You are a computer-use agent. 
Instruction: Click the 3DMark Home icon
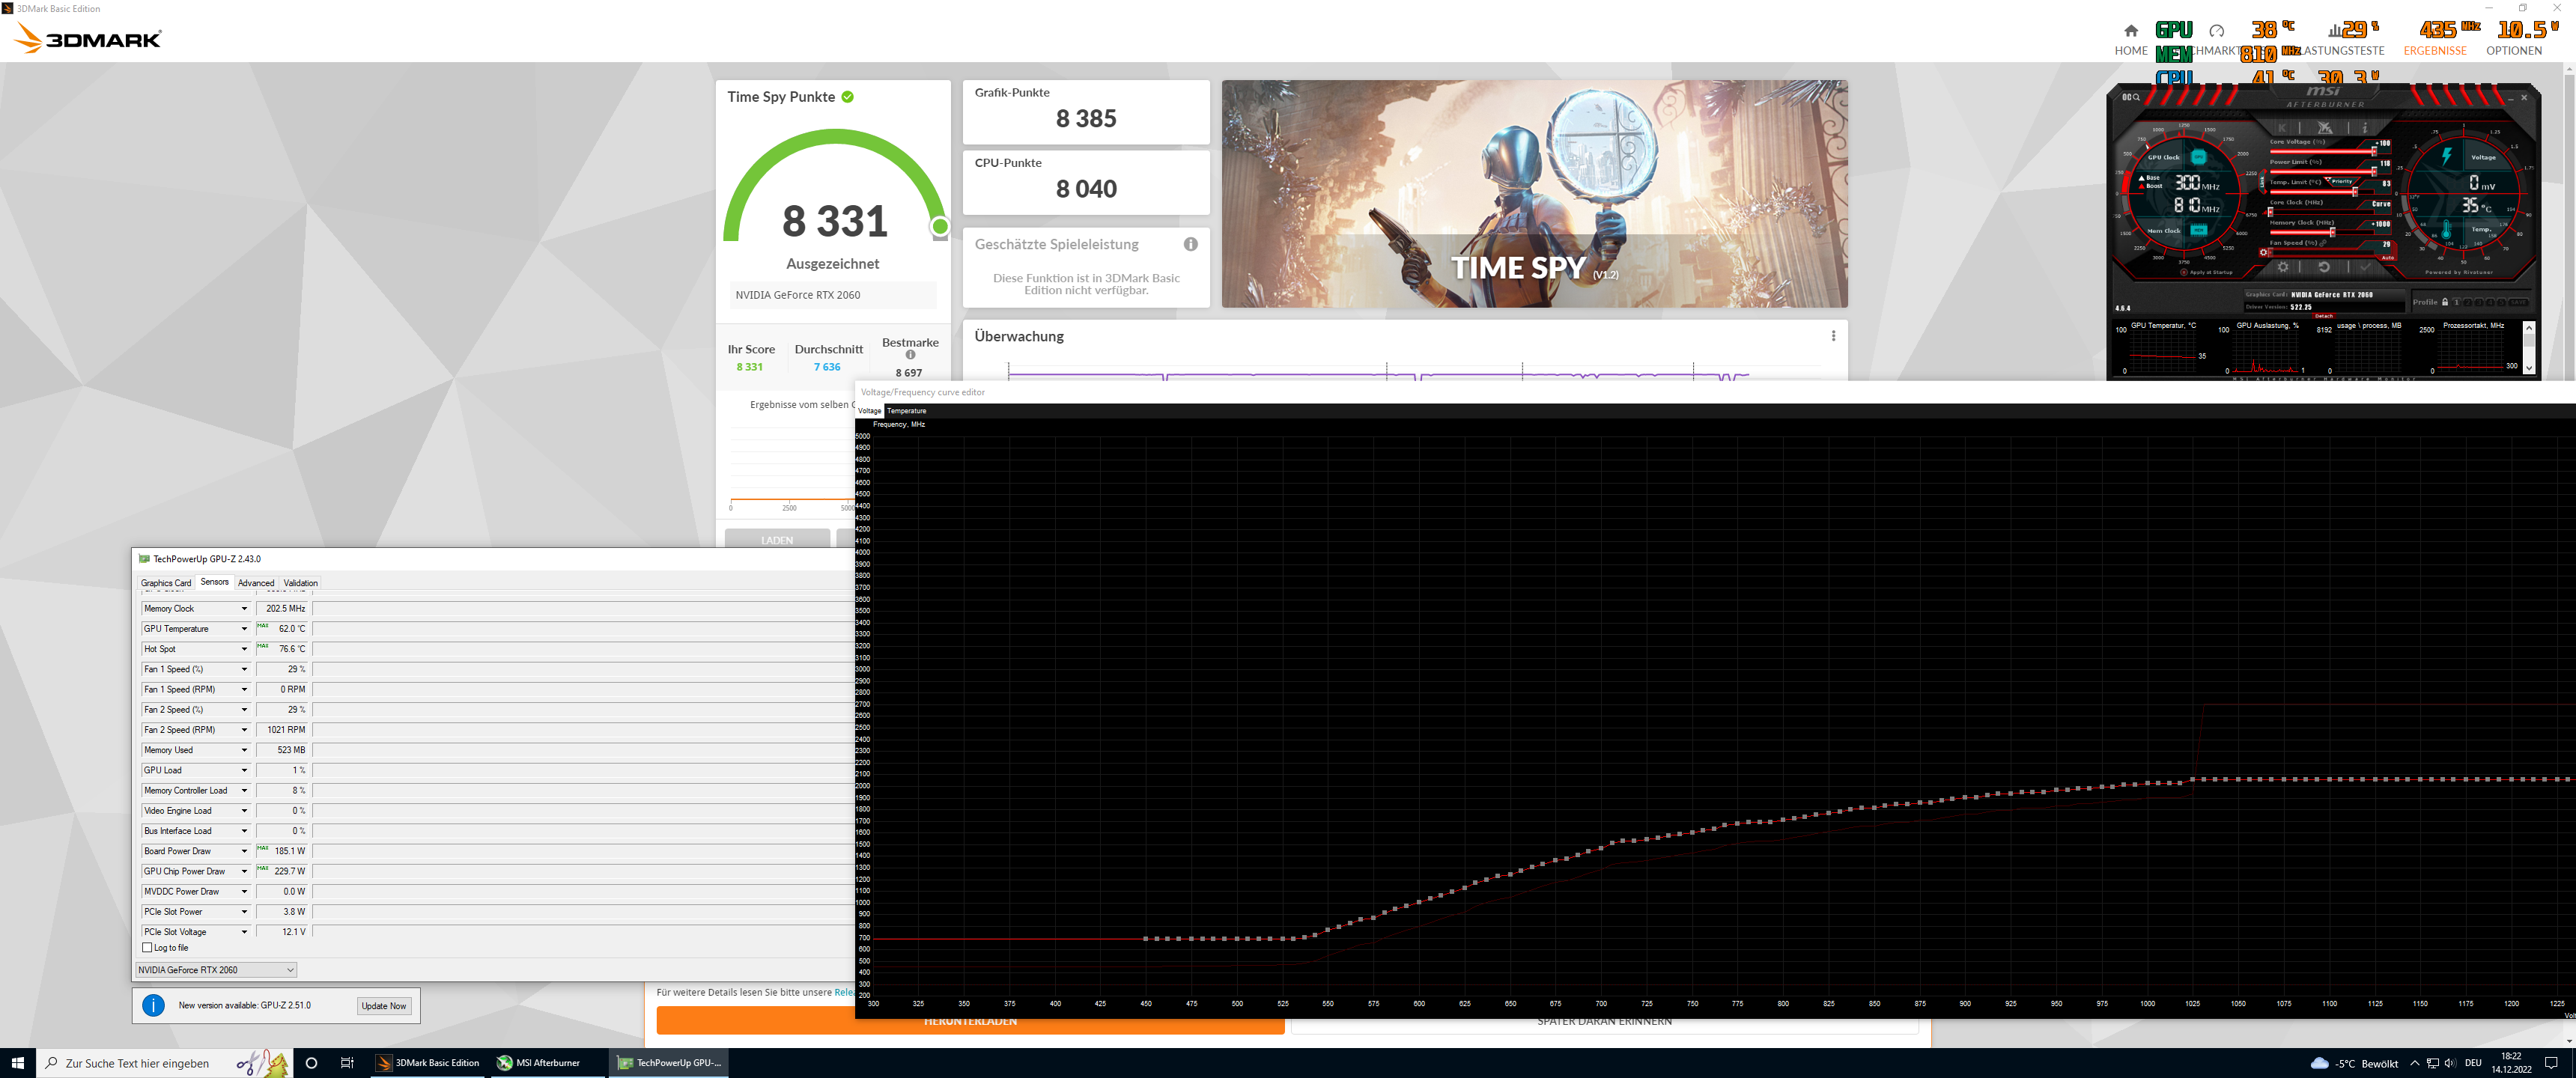[2130, 31]
